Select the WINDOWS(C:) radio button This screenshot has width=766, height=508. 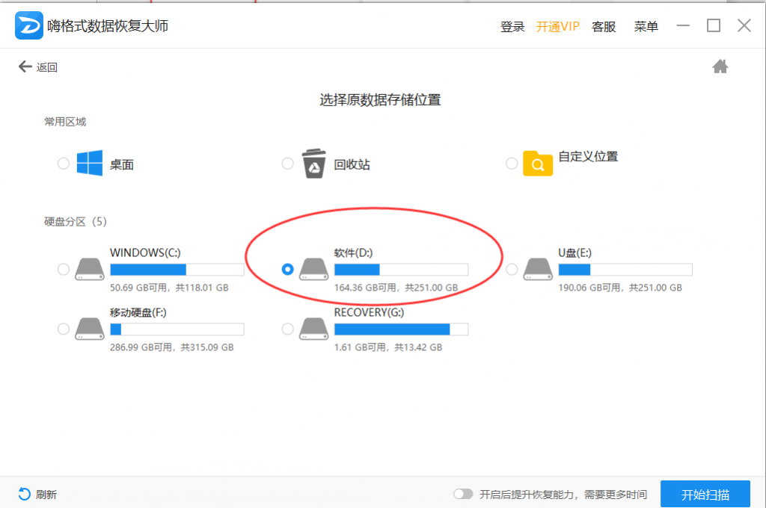(64, 270)
